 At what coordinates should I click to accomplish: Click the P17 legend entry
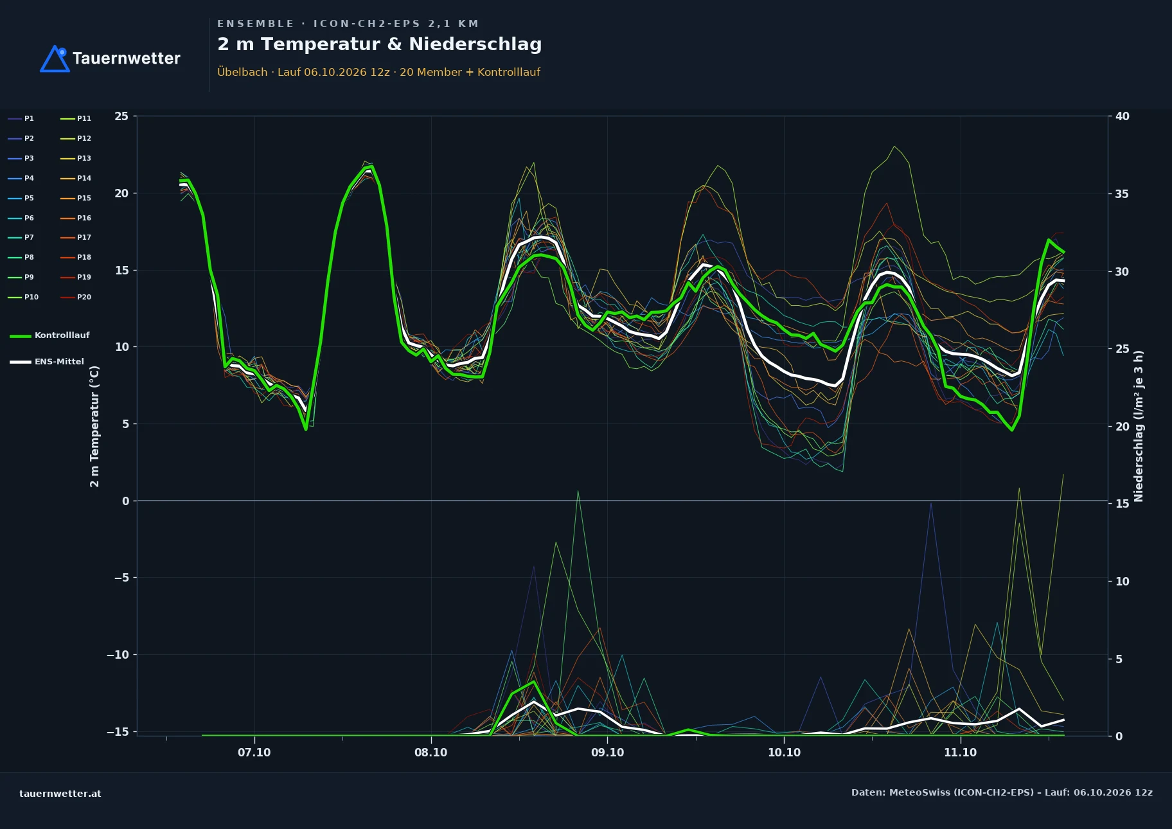pos(76,237)
